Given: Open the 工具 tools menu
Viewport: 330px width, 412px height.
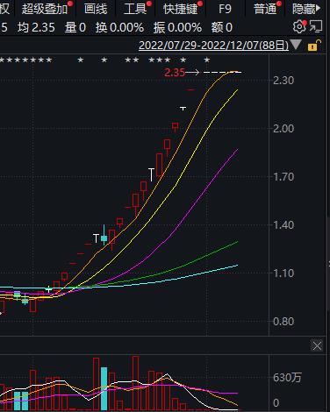Looking at the screenshot, I should coord(135,9).
